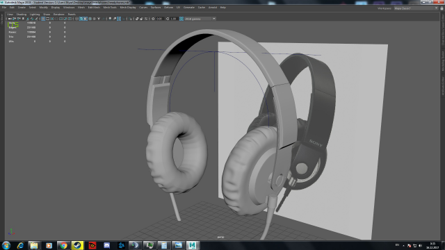Image resolution: width=445 pixels, height=250 pixels.
Task: Open Google Chrome from the taskbar
Action: [63, 245]
